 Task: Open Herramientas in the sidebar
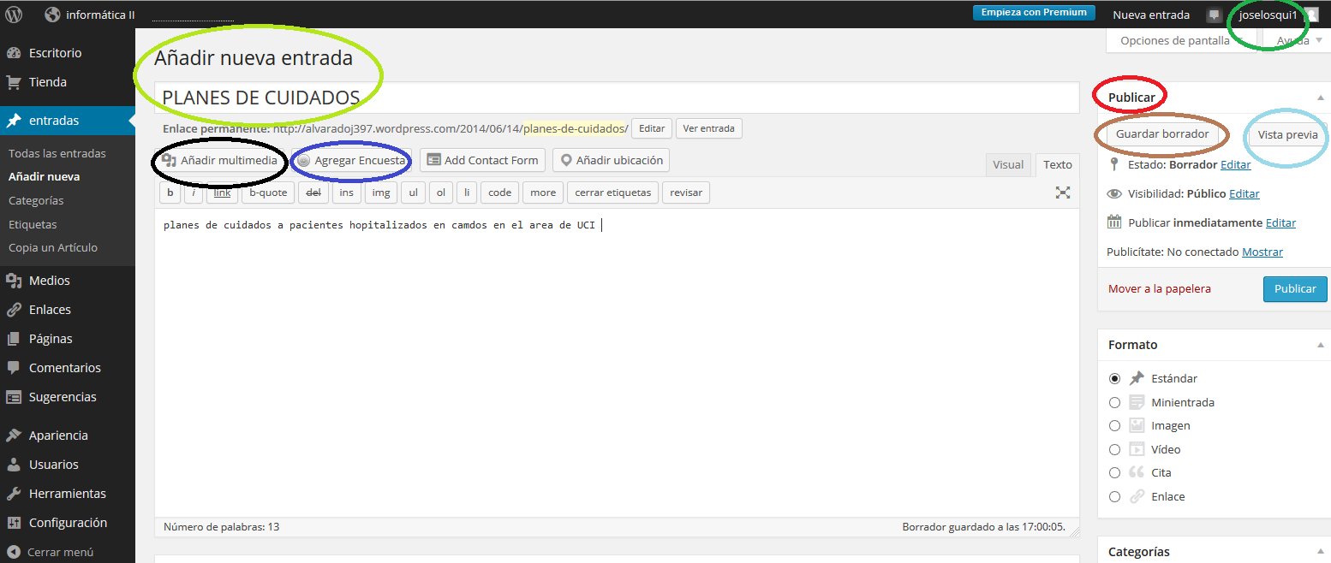coord(67,494)
